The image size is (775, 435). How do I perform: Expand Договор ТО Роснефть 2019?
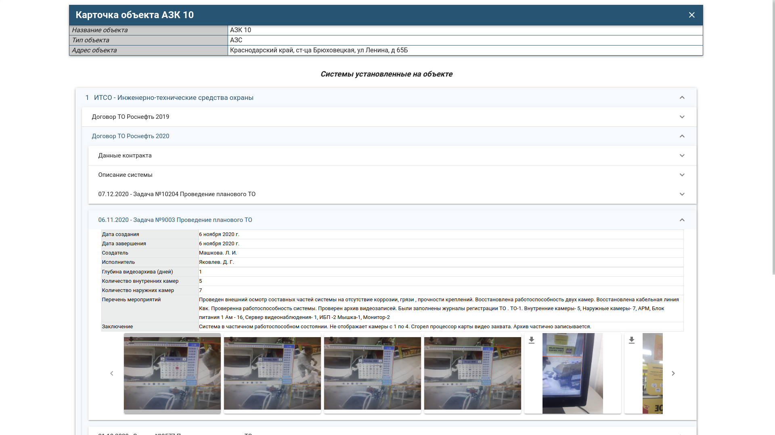click(682, 117)
